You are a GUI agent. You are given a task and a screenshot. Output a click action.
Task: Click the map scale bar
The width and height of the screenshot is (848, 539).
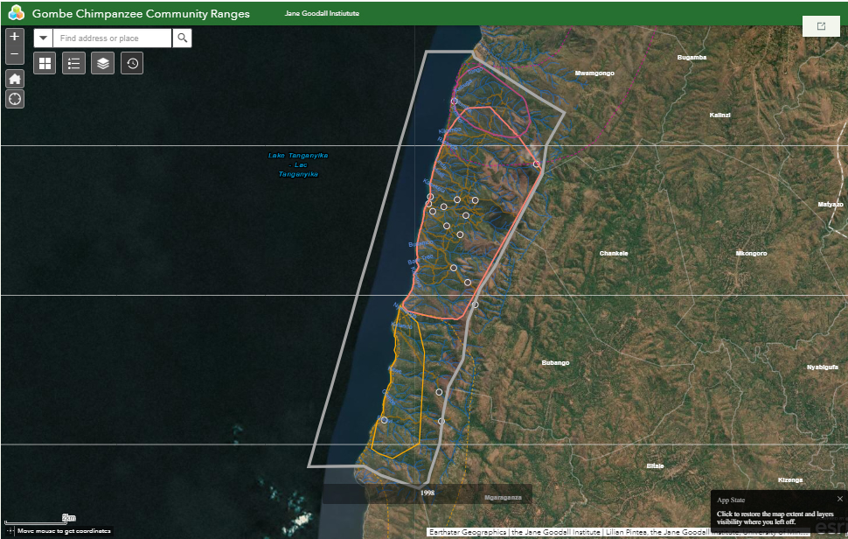[40, 520]
